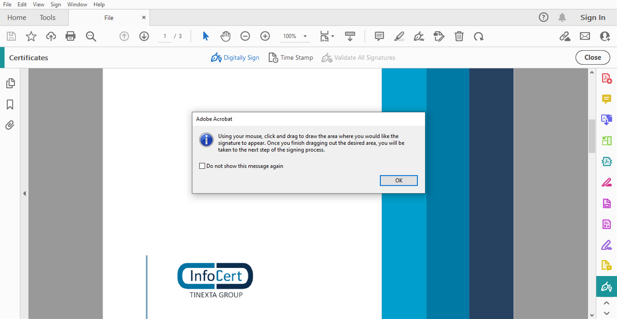The height and width of the screenshot is (319, 617).
Task: Switch to the Tools tab
Action: click(x=48, y=17)
